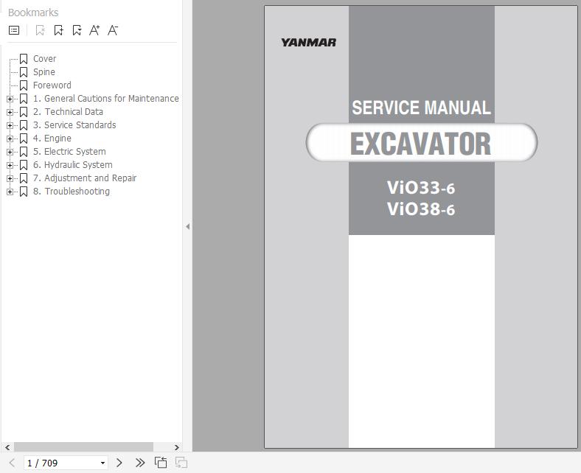Go to 6. Hydraulic System section

(72, 165)
